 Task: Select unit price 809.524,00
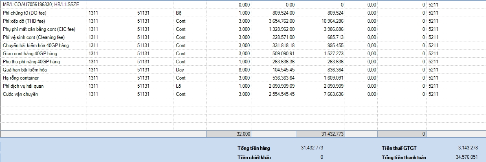pos(273,13)
